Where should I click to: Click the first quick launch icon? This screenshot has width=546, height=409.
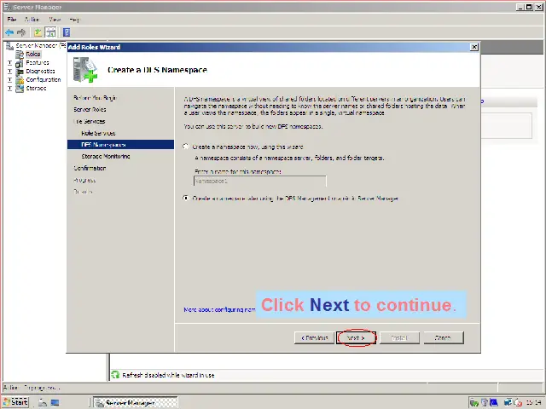click(43, 403)
